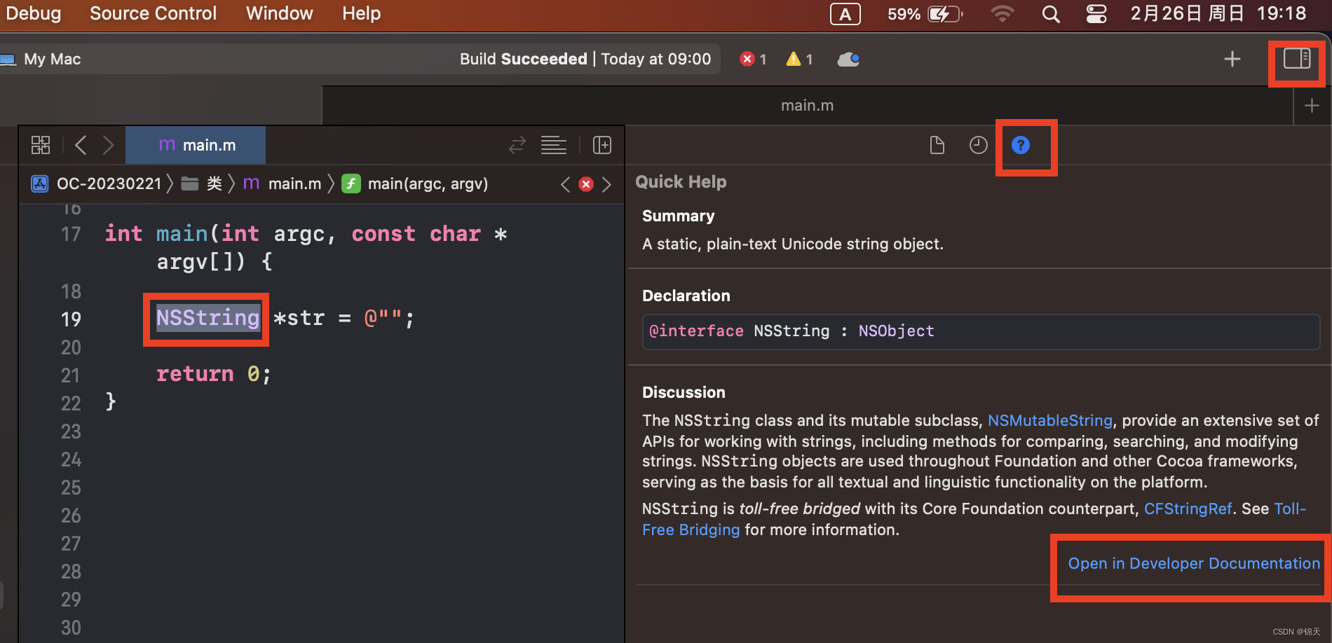Add a new window tab
The width and height of the screenshot is (1332, 643).
coord(1312,106)
